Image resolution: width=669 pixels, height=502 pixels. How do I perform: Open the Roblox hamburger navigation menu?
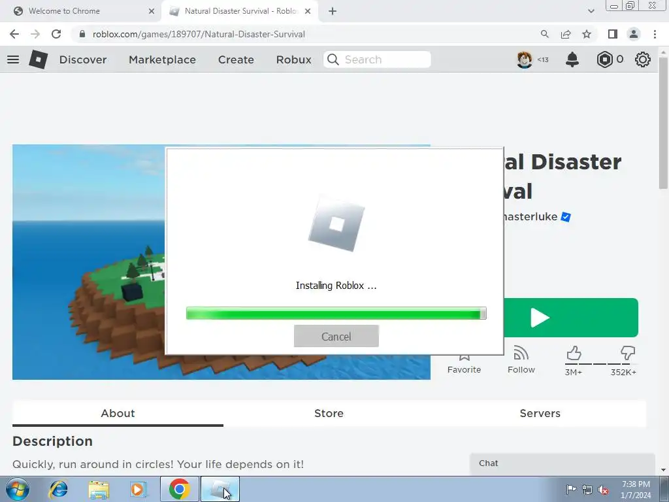[13, 59]
